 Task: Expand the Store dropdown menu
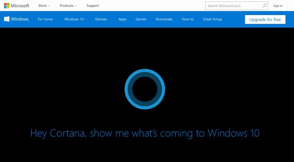(44, 6)
